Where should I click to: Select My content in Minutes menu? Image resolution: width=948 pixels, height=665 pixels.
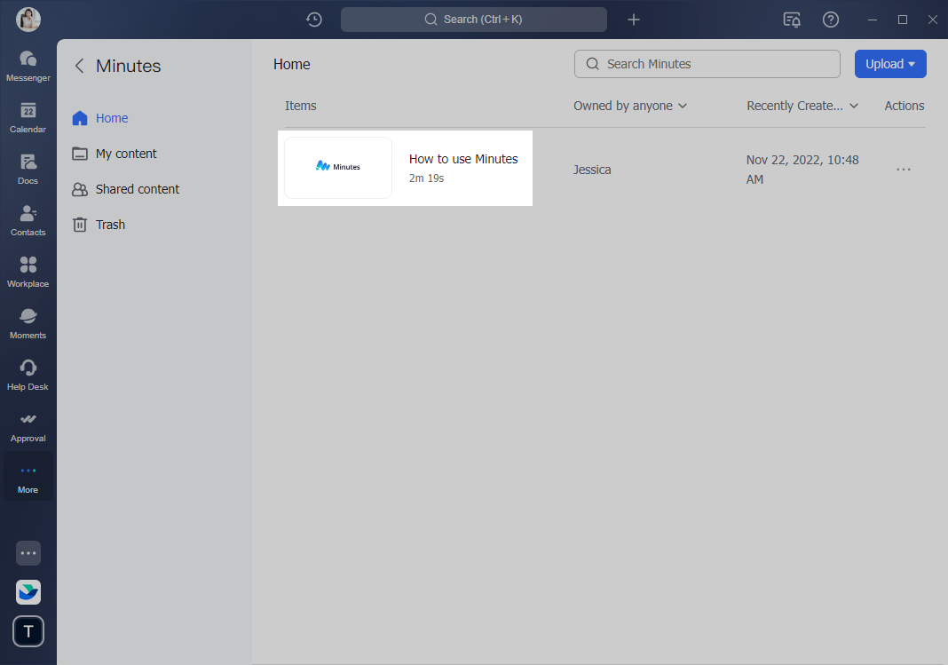(126, 154)
